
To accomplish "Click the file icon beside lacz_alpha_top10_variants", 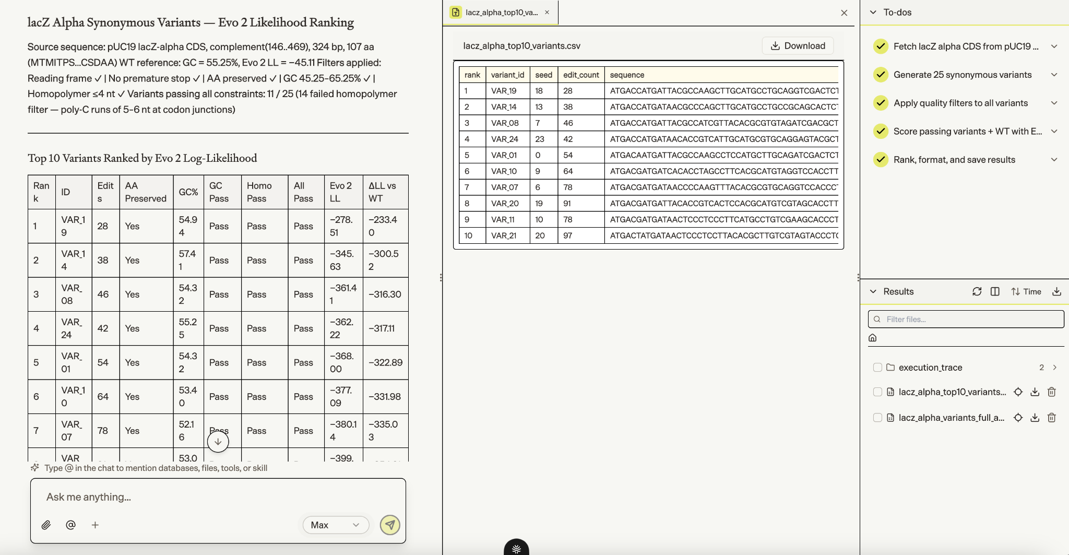I will point(890,392).
